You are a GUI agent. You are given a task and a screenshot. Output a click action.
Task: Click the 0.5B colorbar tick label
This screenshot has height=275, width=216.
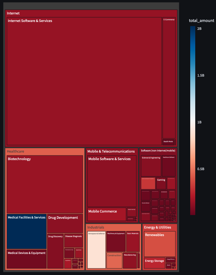[x=201, y=169]
